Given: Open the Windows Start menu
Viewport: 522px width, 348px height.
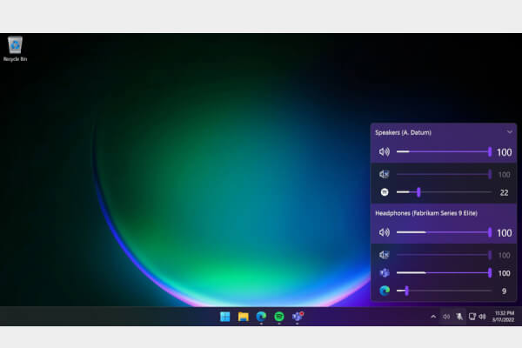Looking at the screenshot, I should click(226, 317).
